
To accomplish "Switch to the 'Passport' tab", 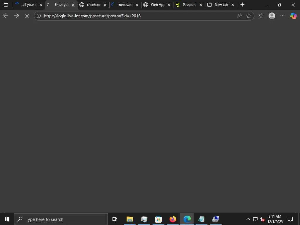I will tap(189, 5).
